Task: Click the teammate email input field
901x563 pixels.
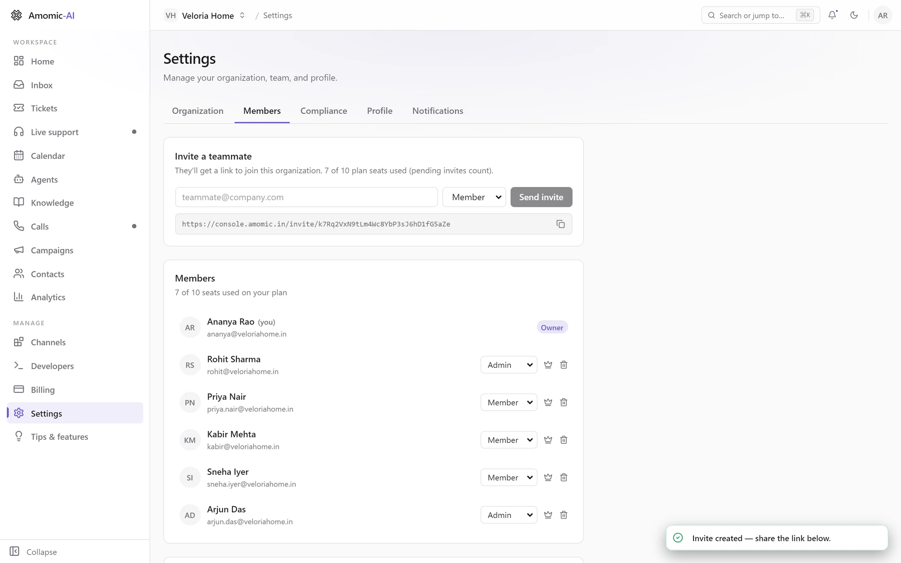Action: [306, 197]
